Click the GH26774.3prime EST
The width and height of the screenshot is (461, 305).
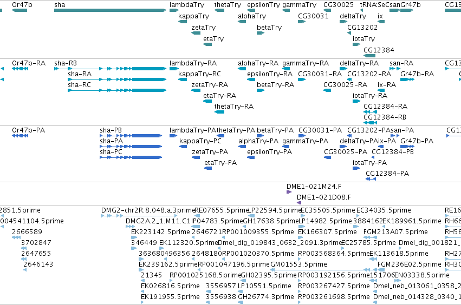[x=241, y=302]
